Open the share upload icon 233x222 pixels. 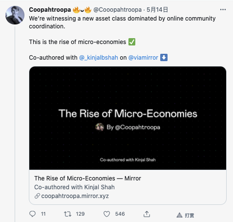147,214
